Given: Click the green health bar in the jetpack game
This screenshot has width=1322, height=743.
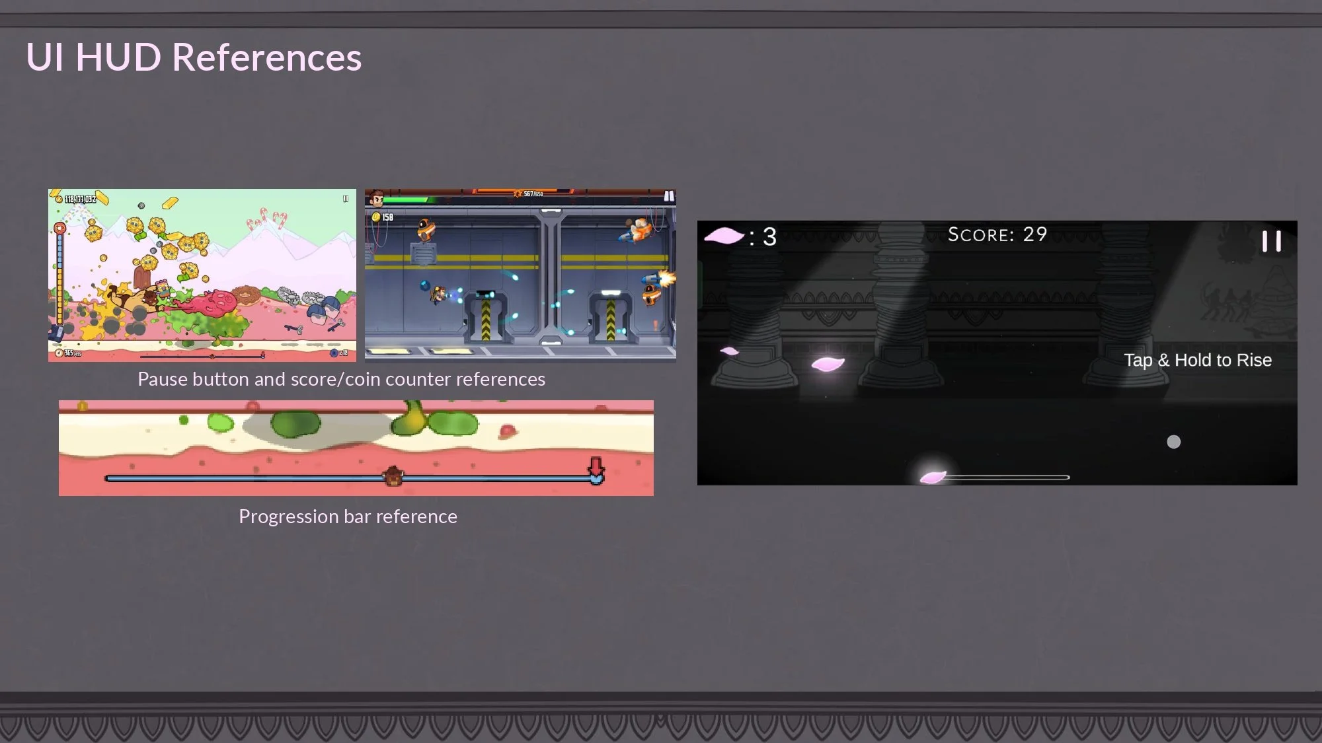Looking at the screenshot, I should [x=407, y=199].
